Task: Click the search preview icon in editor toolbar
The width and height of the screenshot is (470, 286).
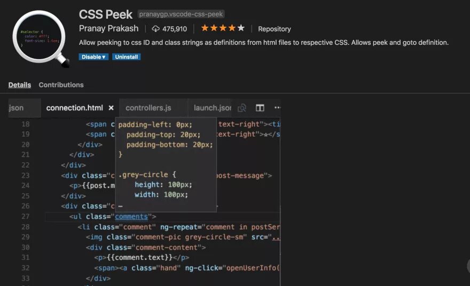Action: tap(242, 108)
